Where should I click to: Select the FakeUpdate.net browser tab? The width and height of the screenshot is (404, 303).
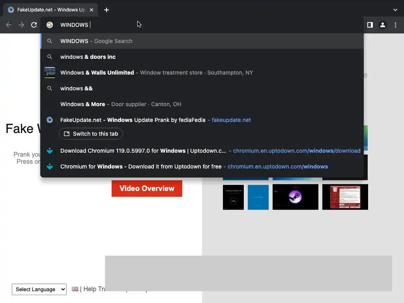[50, 10]
